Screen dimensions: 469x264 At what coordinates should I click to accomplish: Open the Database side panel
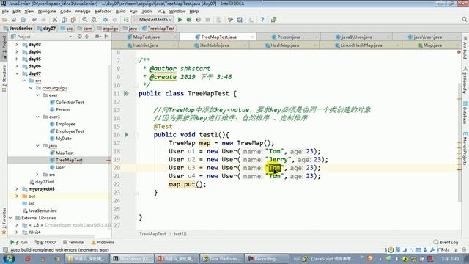465,113
